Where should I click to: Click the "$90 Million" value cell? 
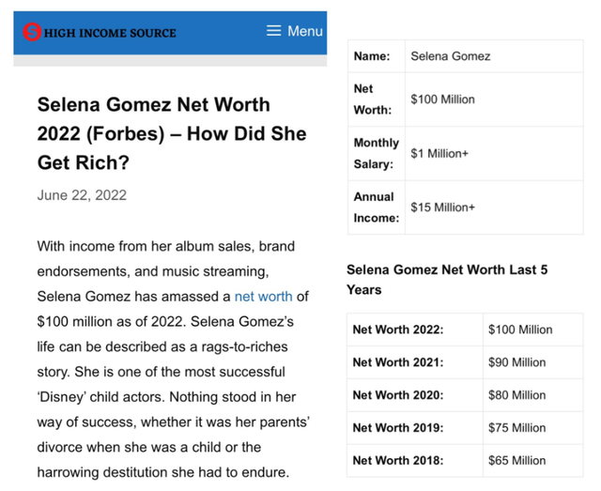coord(516,362)
